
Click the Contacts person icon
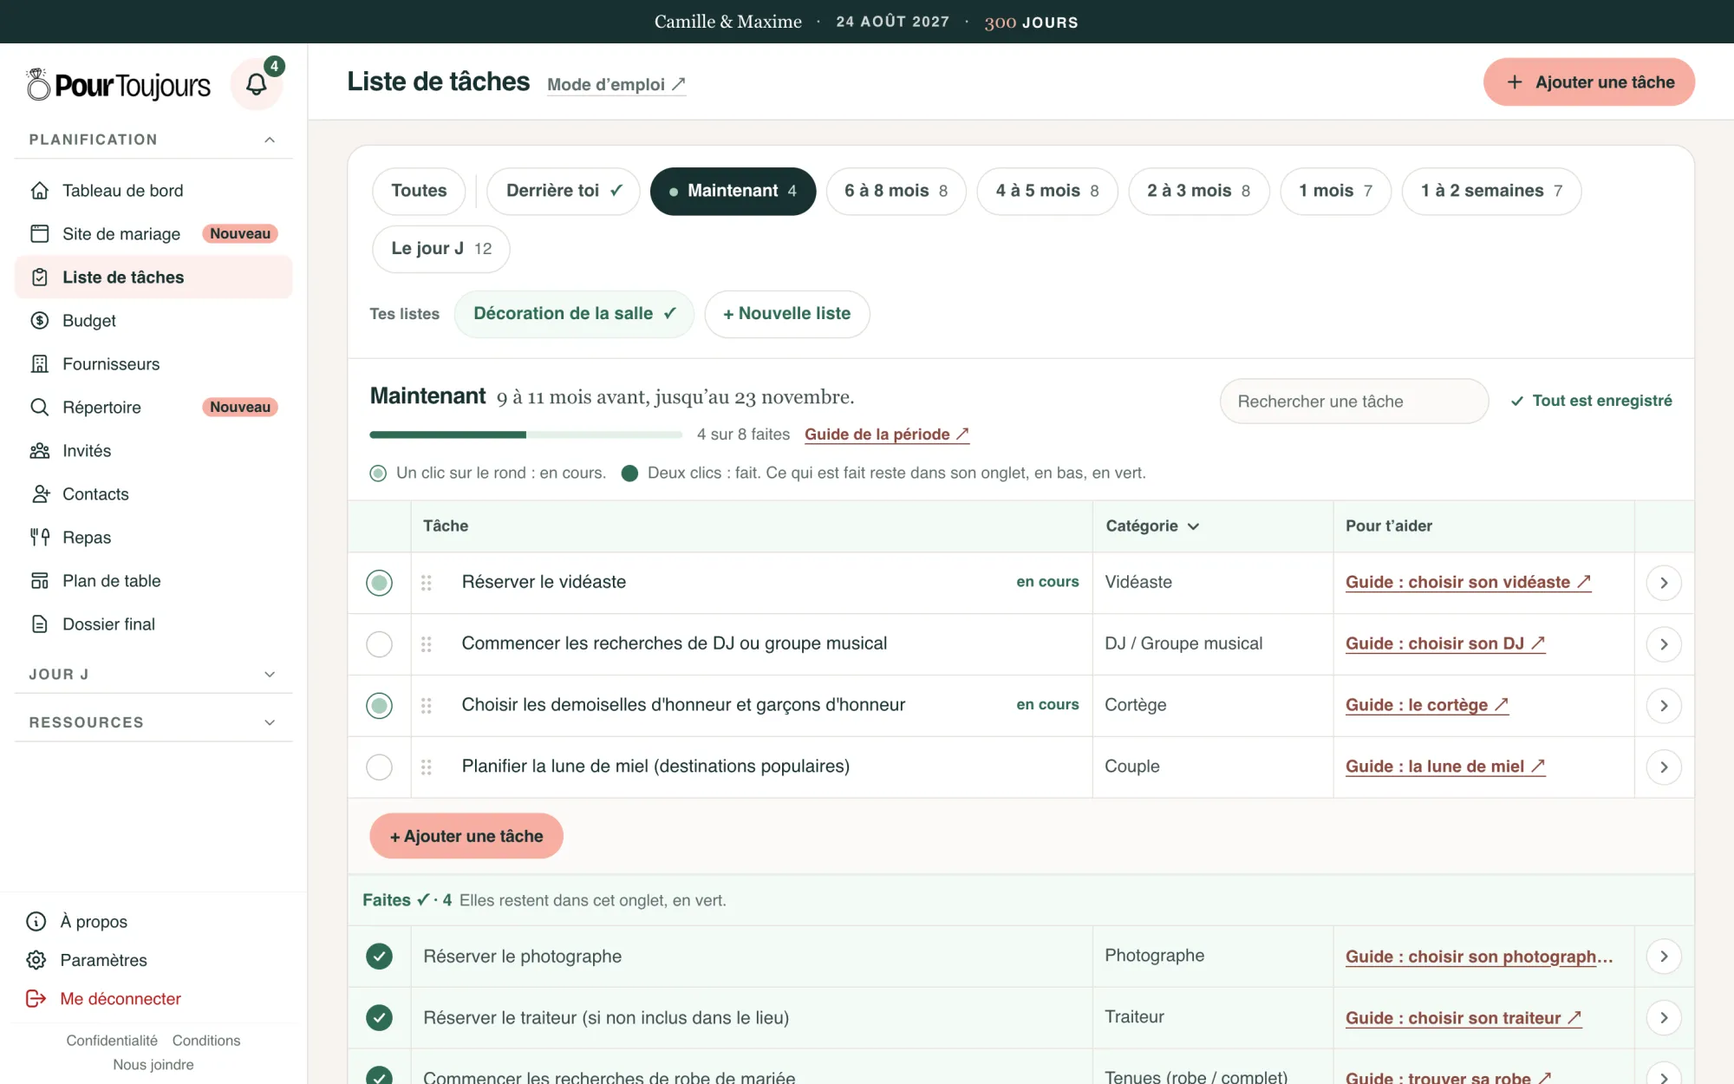[40, 494]
